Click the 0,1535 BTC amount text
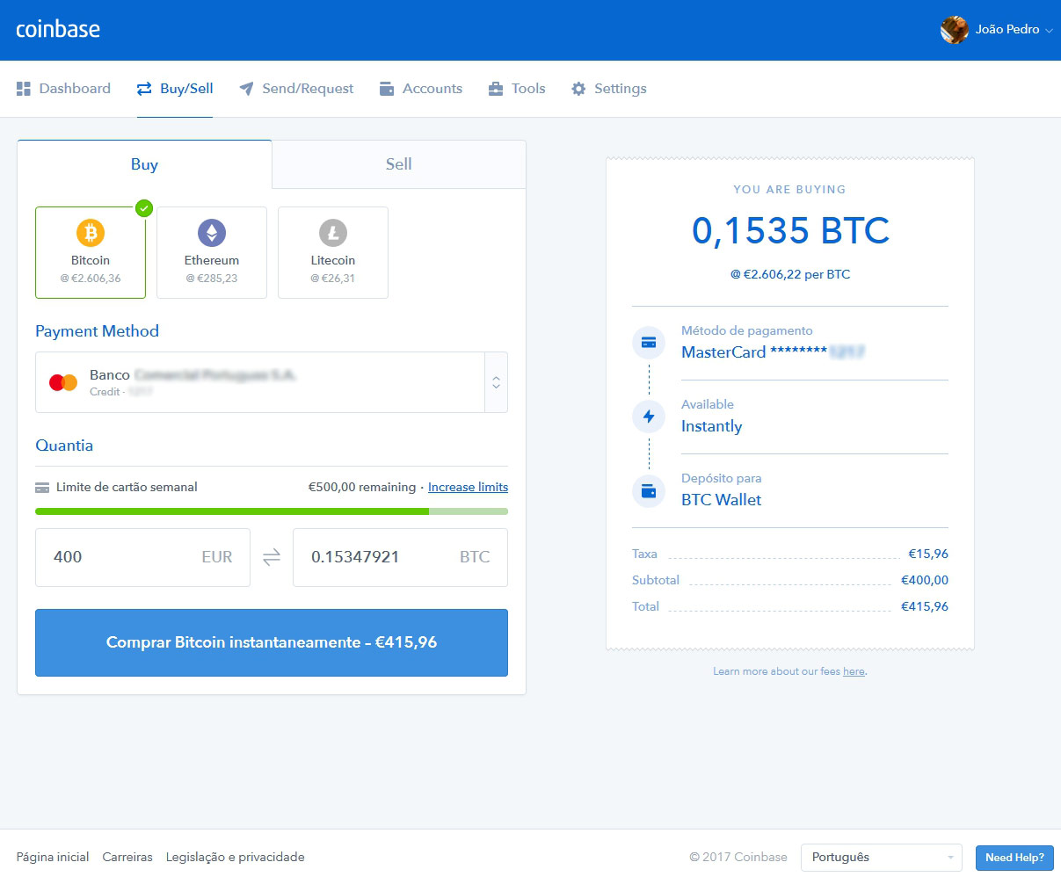The width and height of the screenshot is (1061, 884). (x=790, y=231)
